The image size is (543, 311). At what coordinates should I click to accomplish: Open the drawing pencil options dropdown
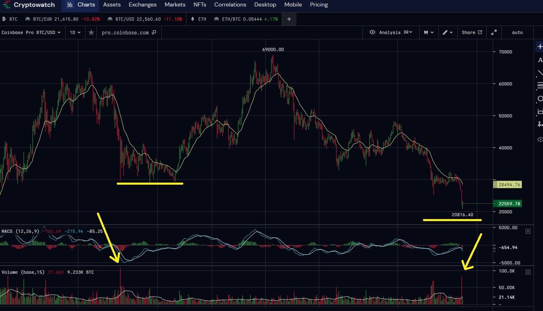pyautogui.click(x=448, y=32)
